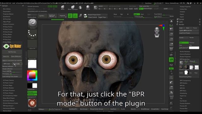This screenshot has width=202, height=114.
Task: Expand the Projection Master subpalette
Action: click(8, 14)
